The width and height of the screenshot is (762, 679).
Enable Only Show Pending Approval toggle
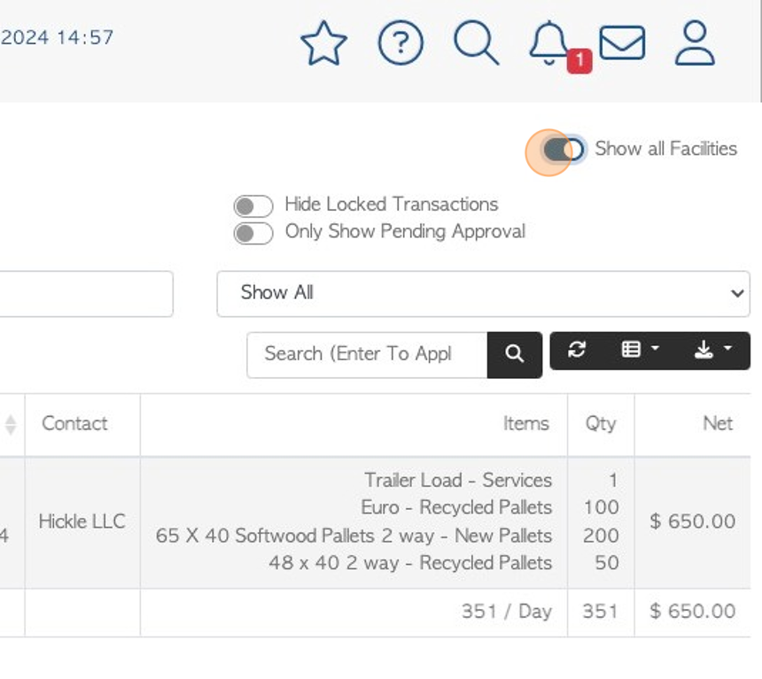tap(253, 233)
